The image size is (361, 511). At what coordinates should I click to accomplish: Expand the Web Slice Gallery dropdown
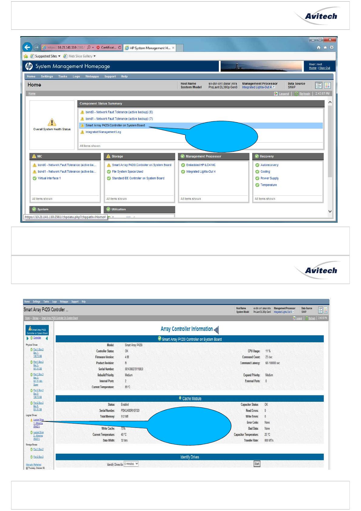click(95, 56)
